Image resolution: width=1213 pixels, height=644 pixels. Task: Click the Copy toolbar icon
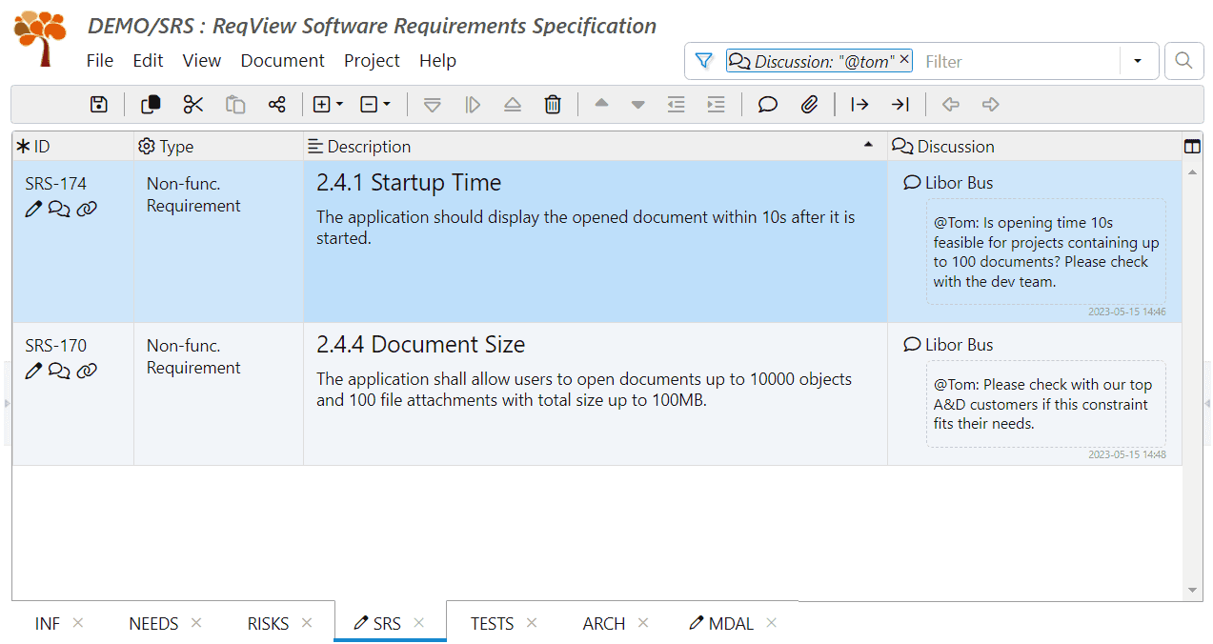[x=151, y=105]
